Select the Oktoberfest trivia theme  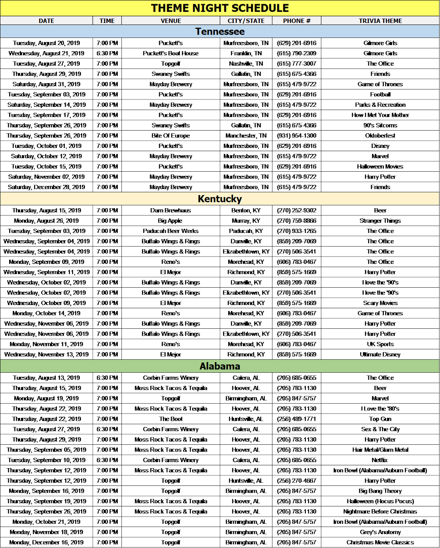coord(380,136)
